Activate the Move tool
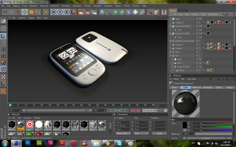Screen dimensions: 236x147 25,12
